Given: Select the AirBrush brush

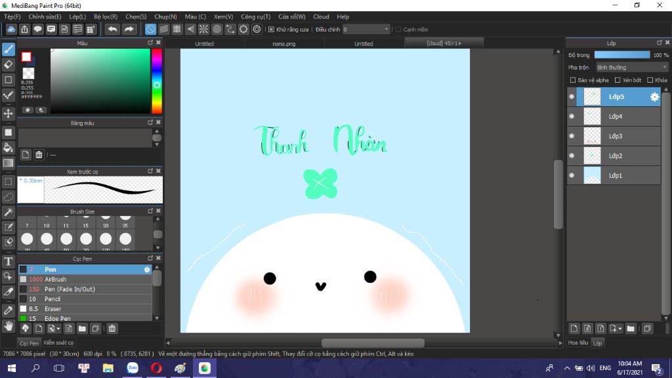Looking at the screenshot, I should click(85, 280).
